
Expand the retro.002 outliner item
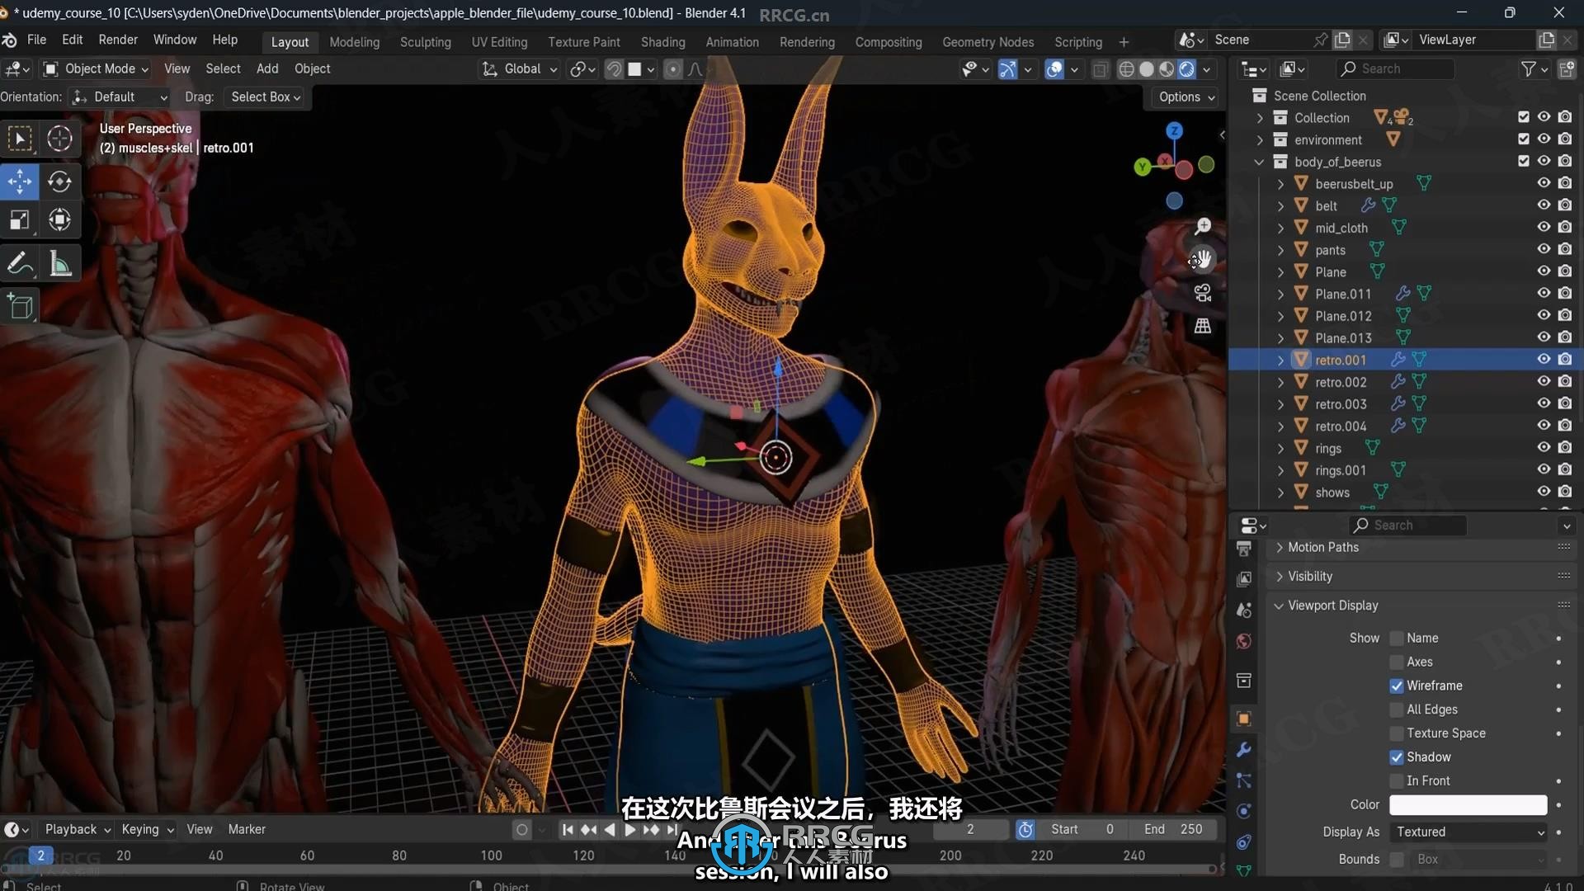click(x=1280, y=382)
